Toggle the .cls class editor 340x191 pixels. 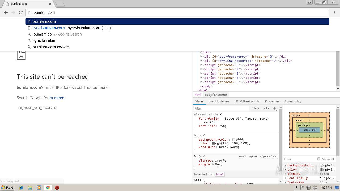tap(266, 108)
